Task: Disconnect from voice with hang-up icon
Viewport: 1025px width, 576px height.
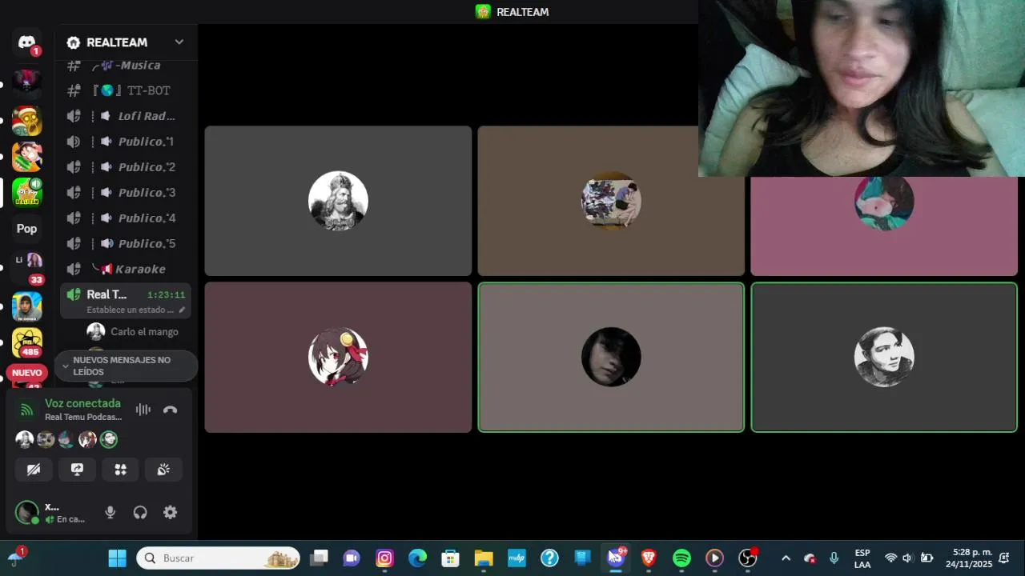Action: click(x=170, y=410)
